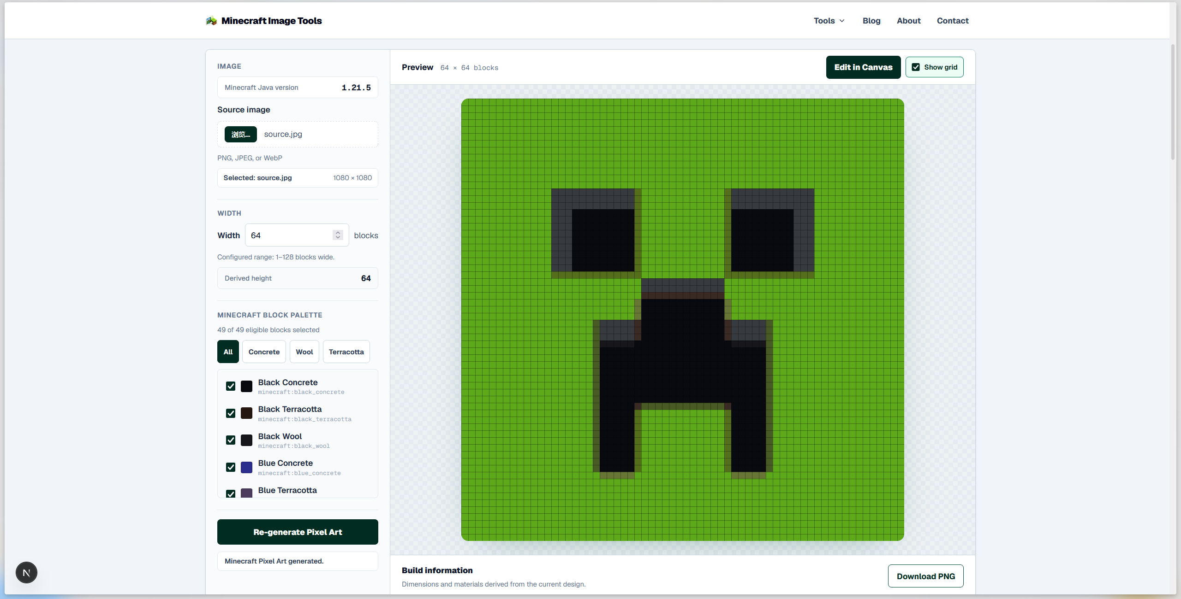Image resolution: width=1181 pixels, height=599 pixels.
Task: Open the source image browse file chooser
Action: pos(241,134)
